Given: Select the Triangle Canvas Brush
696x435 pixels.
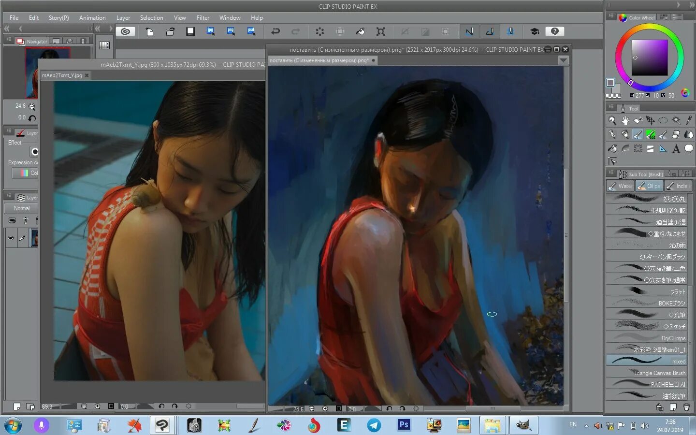Looking at the screenshot, I should 646,373.
